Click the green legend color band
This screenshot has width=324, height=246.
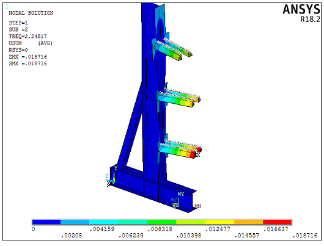[161, 222]
